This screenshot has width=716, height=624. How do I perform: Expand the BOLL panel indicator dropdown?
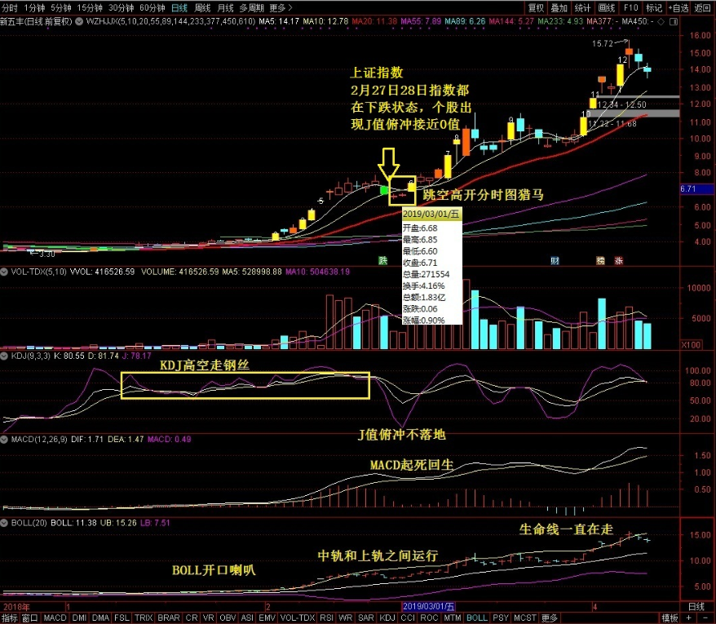(4, 523)
